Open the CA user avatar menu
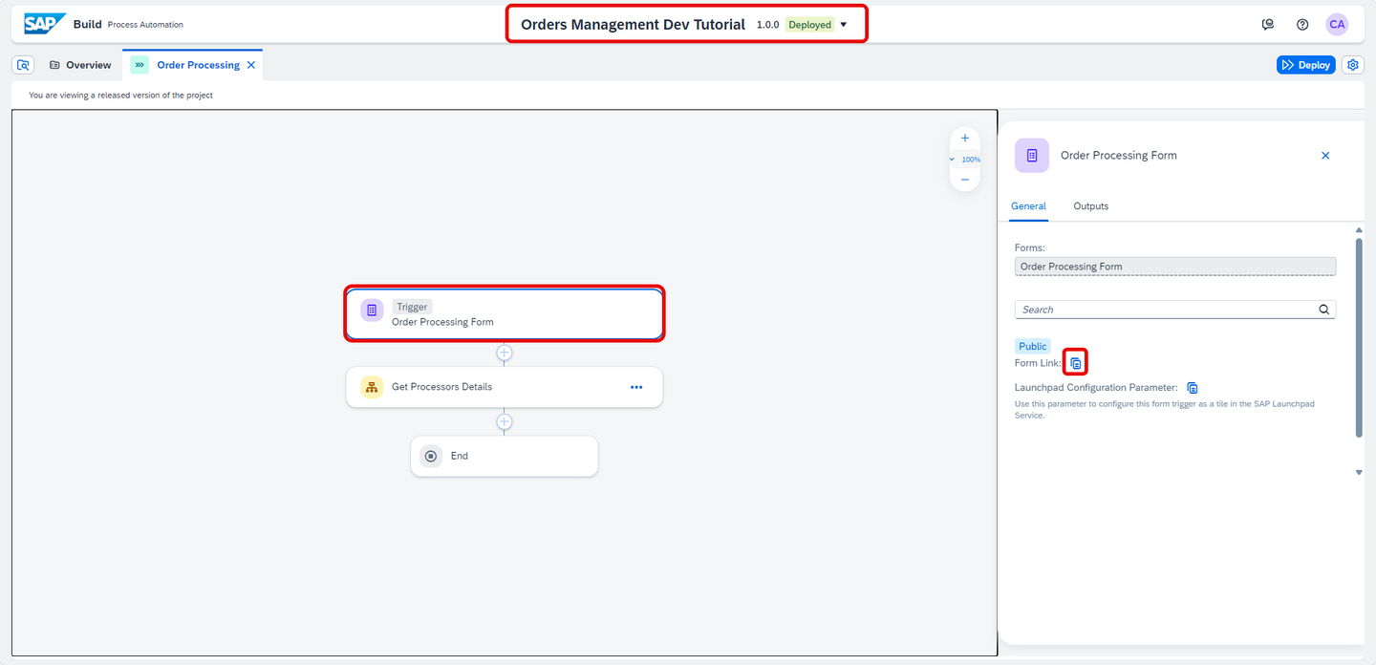1376x665 pixels. point(1337,25)
